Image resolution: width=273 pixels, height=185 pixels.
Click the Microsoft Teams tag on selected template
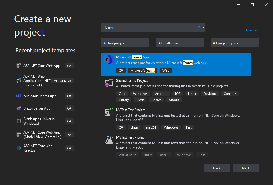coord(143,70)
